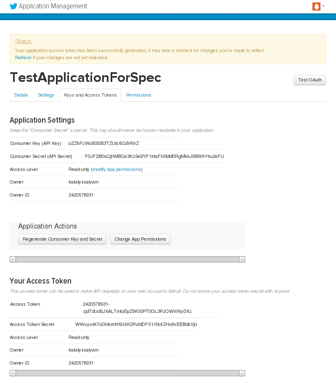336x386 pixels.
Task: Click the Consumer Key (API Key) value
Action: coord(103,143)
